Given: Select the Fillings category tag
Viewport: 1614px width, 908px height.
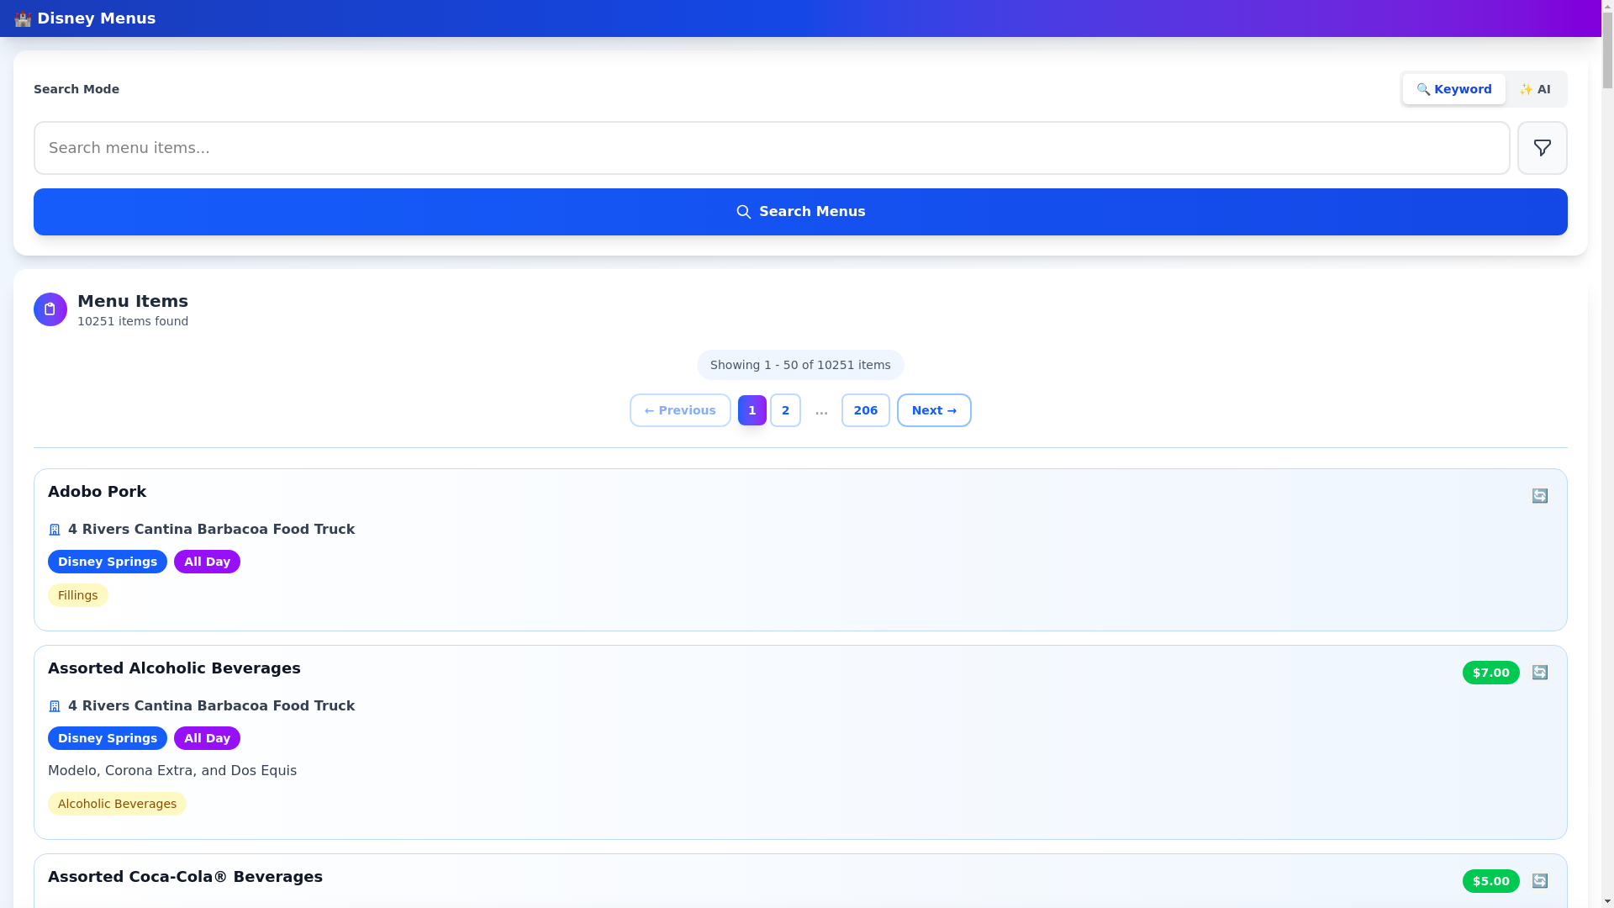Looking at the screenshot, I should (x=77, y=595).
